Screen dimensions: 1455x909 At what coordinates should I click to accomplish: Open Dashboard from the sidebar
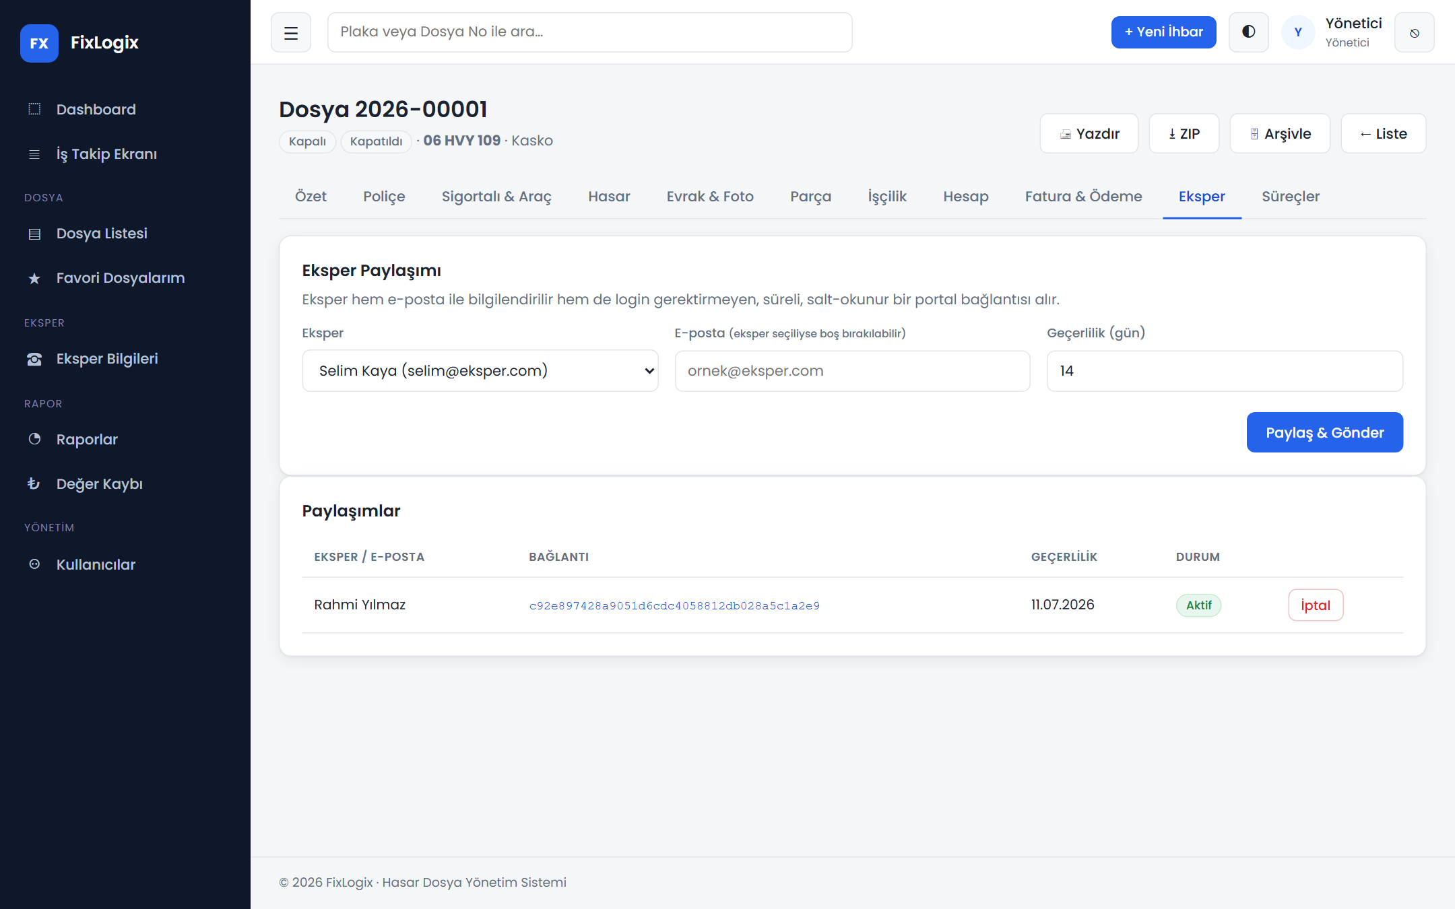click(125, 109)
